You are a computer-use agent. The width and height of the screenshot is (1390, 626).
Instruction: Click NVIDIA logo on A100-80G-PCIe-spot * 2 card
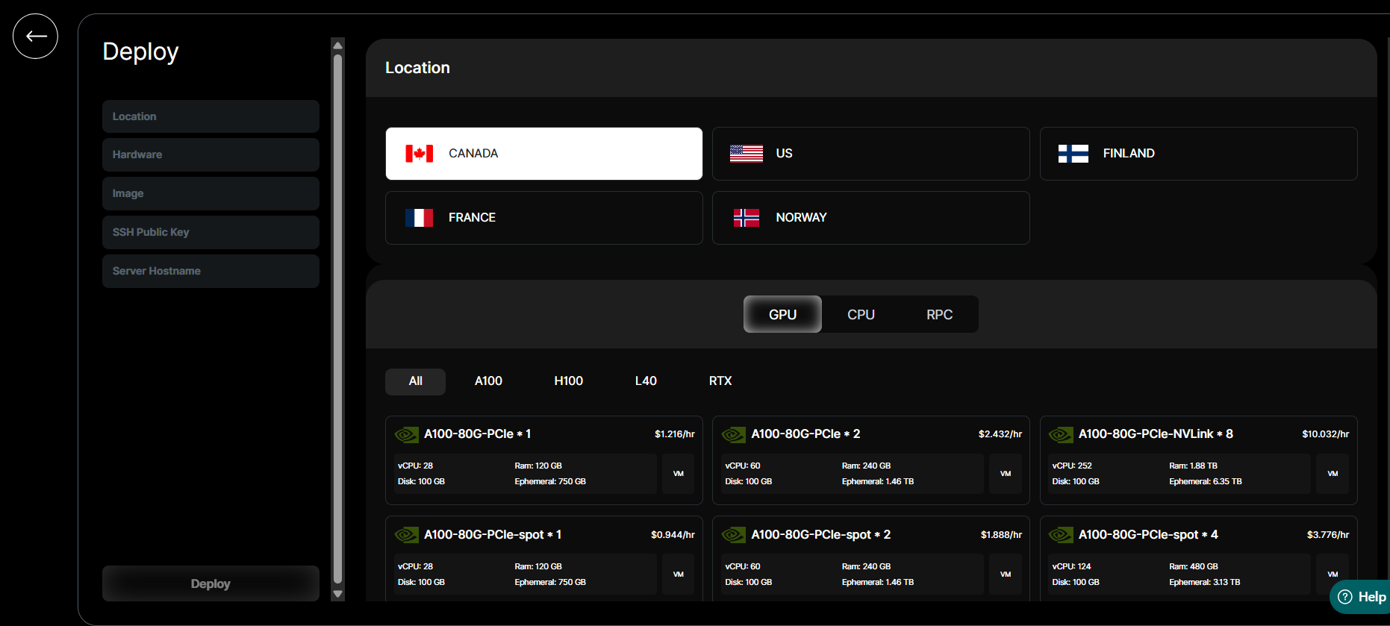[734, 535]
